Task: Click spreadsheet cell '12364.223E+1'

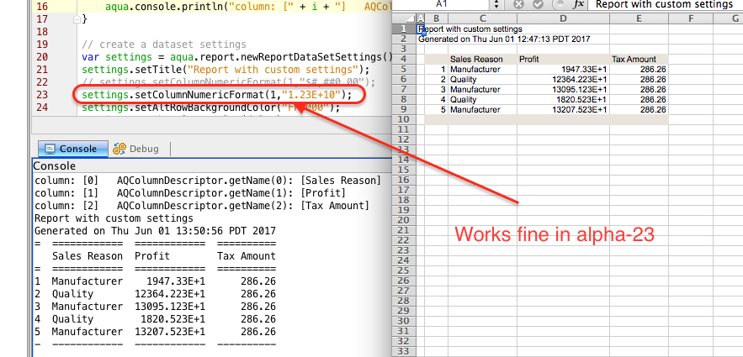Action: coord(563,80)
